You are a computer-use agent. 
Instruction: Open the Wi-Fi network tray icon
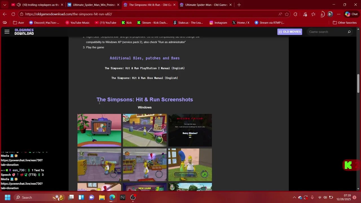point(320,197)
